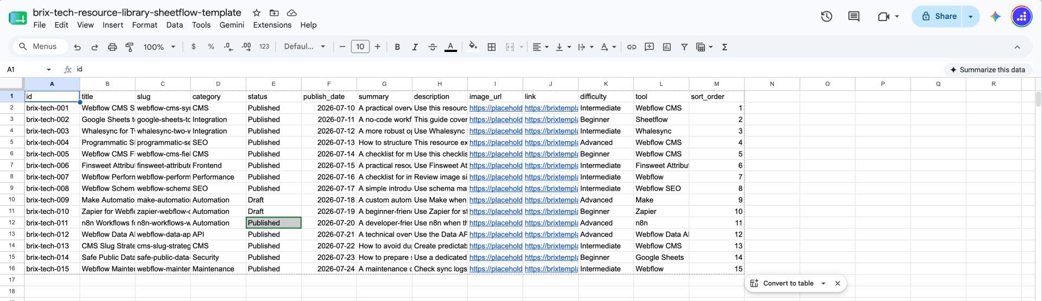Click the Redo icon

[x=94, y=47]
